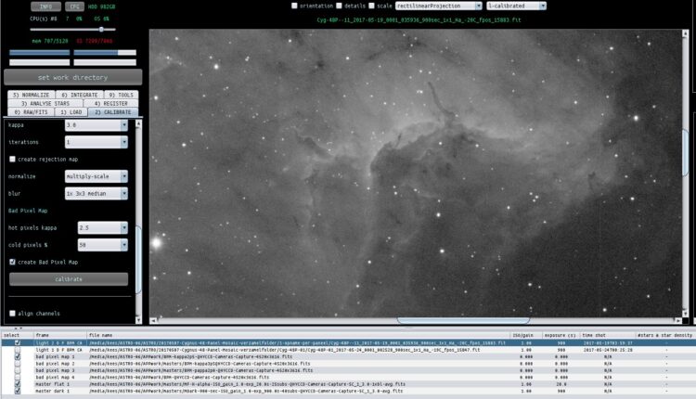Toggle the orientation checkbox above the image
Image resolution: width=696 pixels, height=399 pixels.
click(294, 6)
